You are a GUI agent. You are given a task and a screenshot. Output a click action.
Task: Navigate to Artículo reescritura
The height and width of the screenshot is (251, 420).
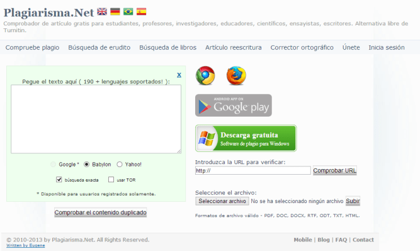(234, 47)
